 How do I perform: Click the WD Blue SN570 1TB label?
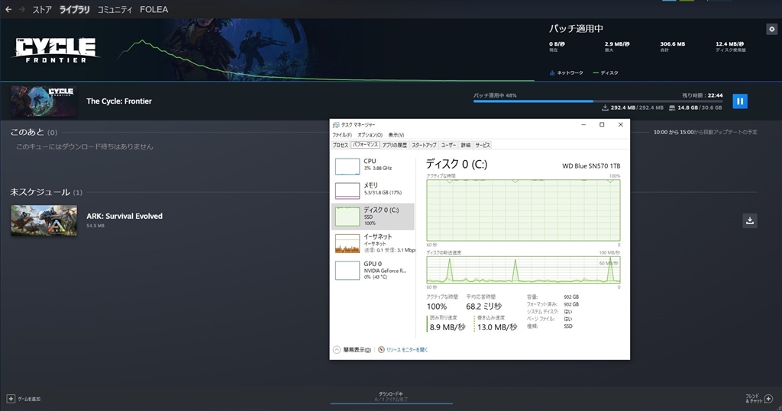point(591,166)
